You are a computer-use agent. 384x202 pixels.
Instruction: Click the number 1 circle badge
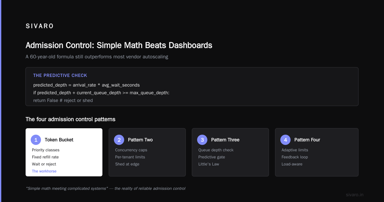pyautogui.click(x=36, y=140)
